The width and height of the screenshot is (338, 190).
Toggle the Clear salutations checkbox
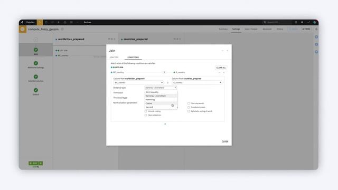[146, 115]
